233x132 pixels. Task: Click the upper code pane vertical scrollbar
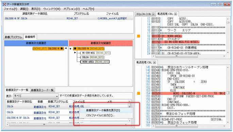(x=228, y=36)
